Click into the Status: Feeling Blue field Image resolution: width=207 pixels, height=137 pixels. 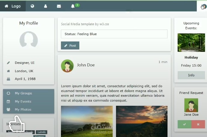coord(114,34)
